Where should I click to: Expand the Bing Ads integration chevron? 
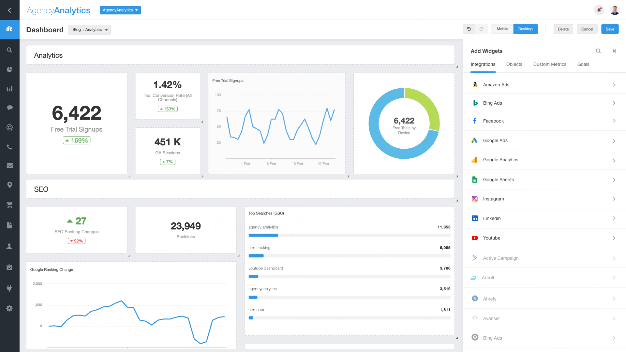coord(614,103)
